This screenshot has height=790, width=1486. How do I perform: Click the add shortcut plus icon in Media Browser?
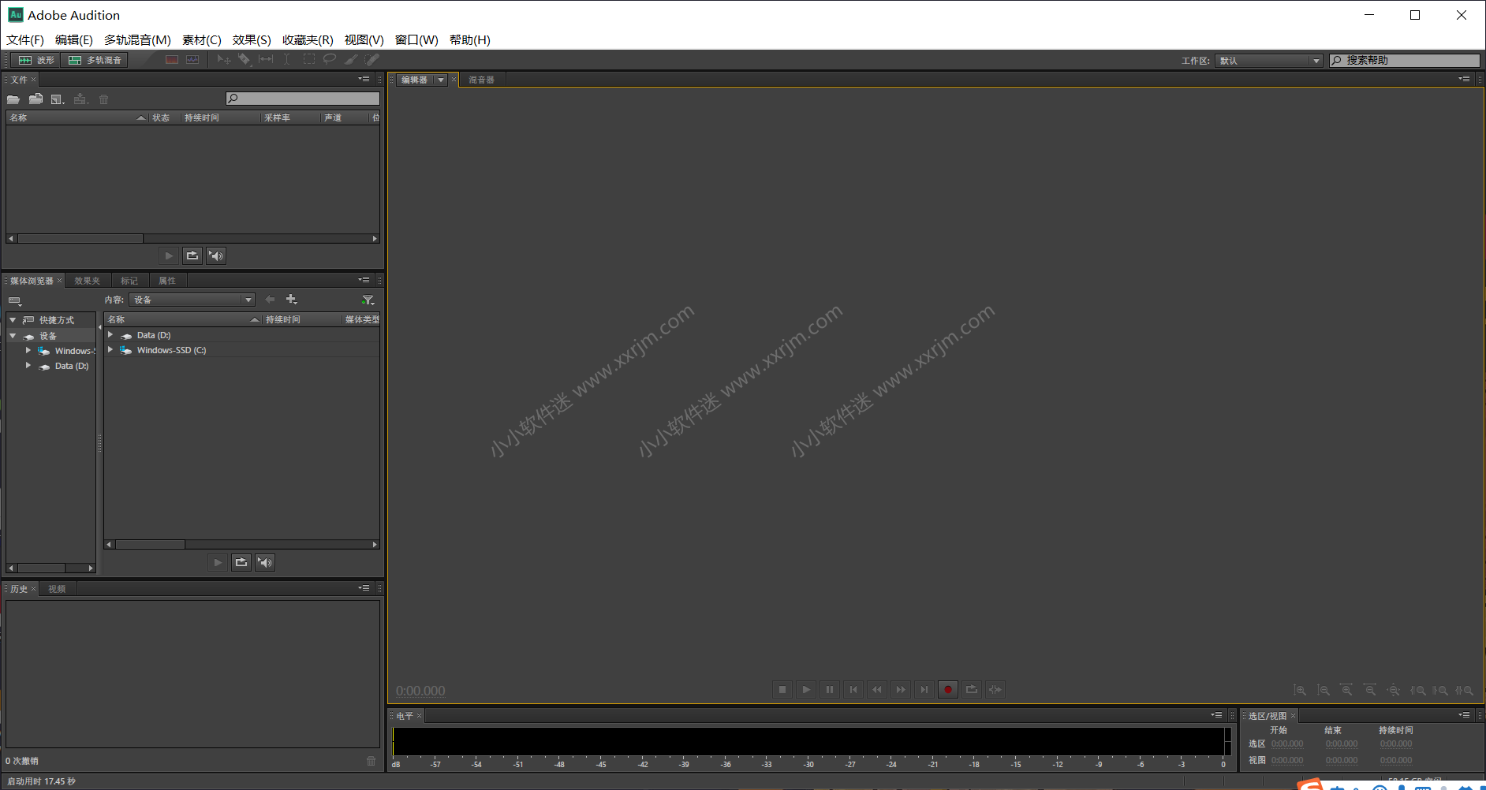(292, 300)
